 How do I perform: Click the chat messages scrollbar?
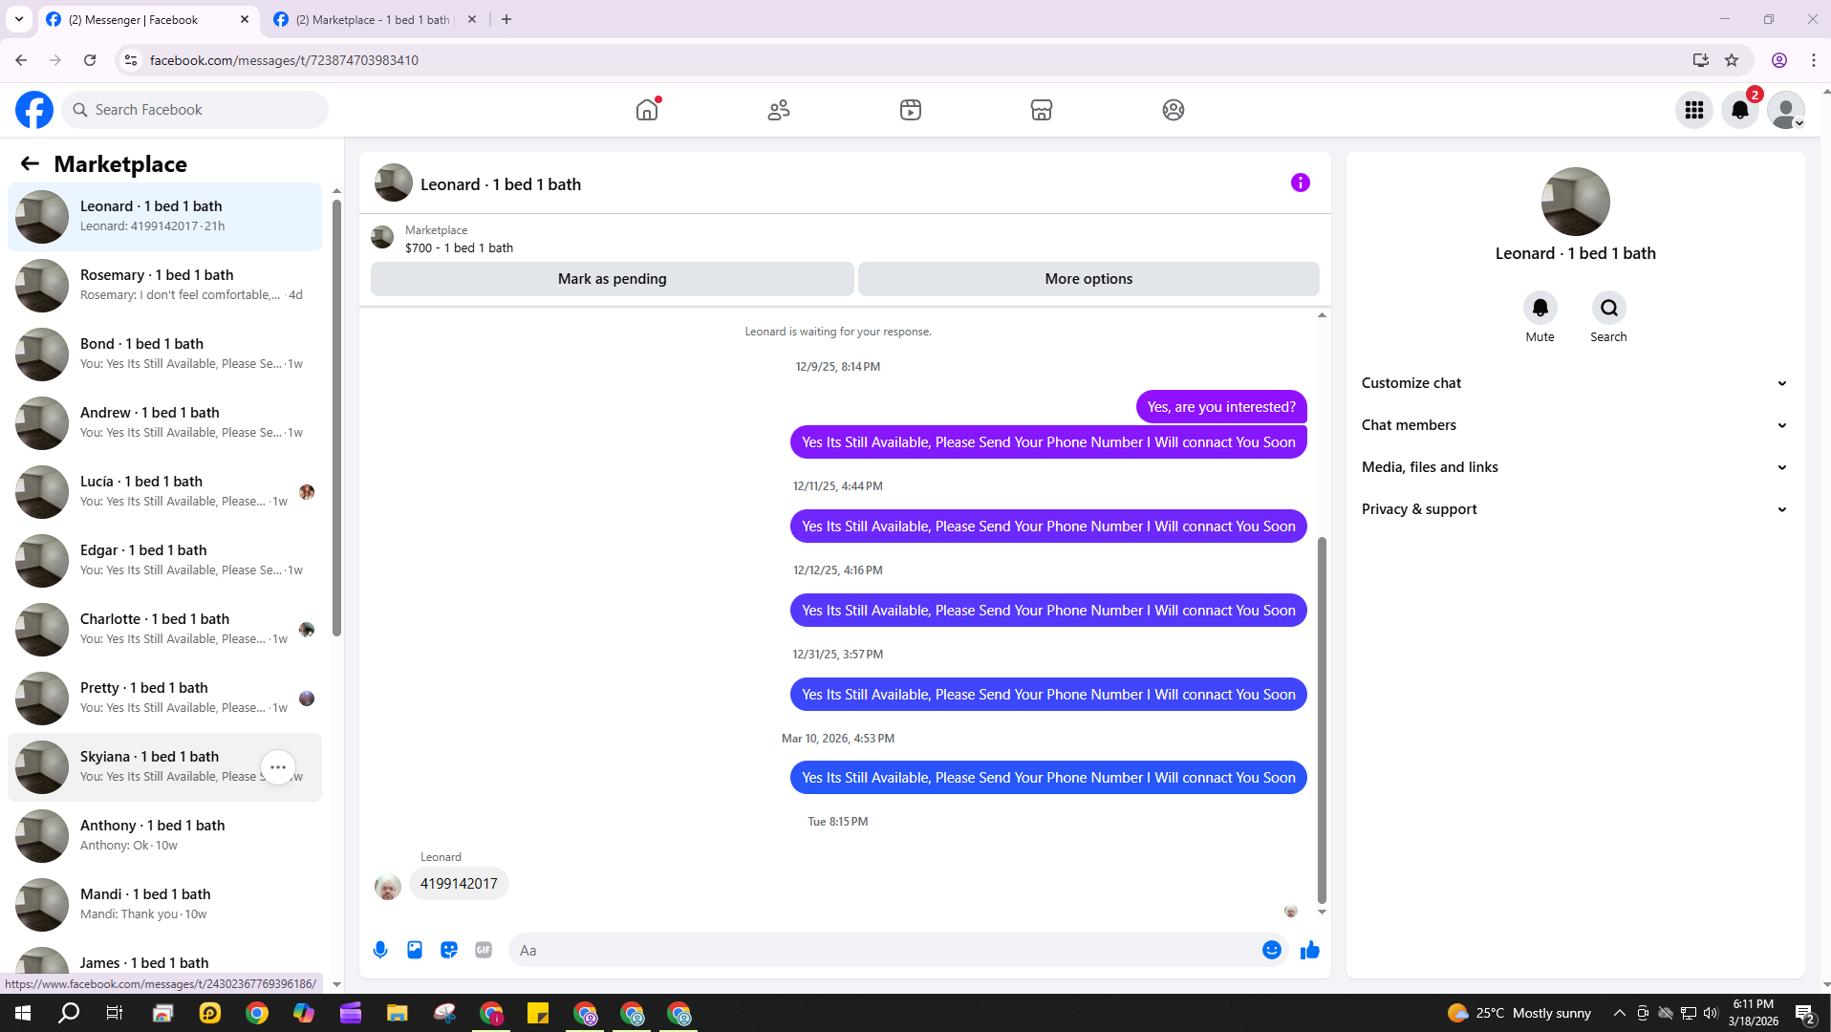pyautogui.click(x=1322, y=719)
